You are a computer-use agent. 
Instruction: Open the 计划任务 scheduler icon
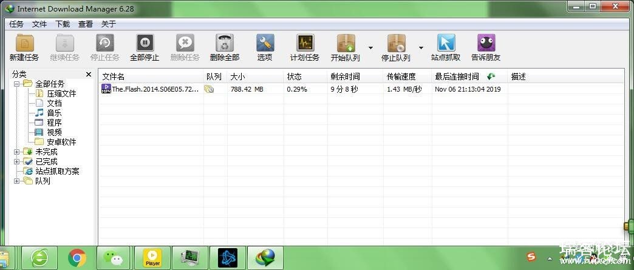[305, 43]
